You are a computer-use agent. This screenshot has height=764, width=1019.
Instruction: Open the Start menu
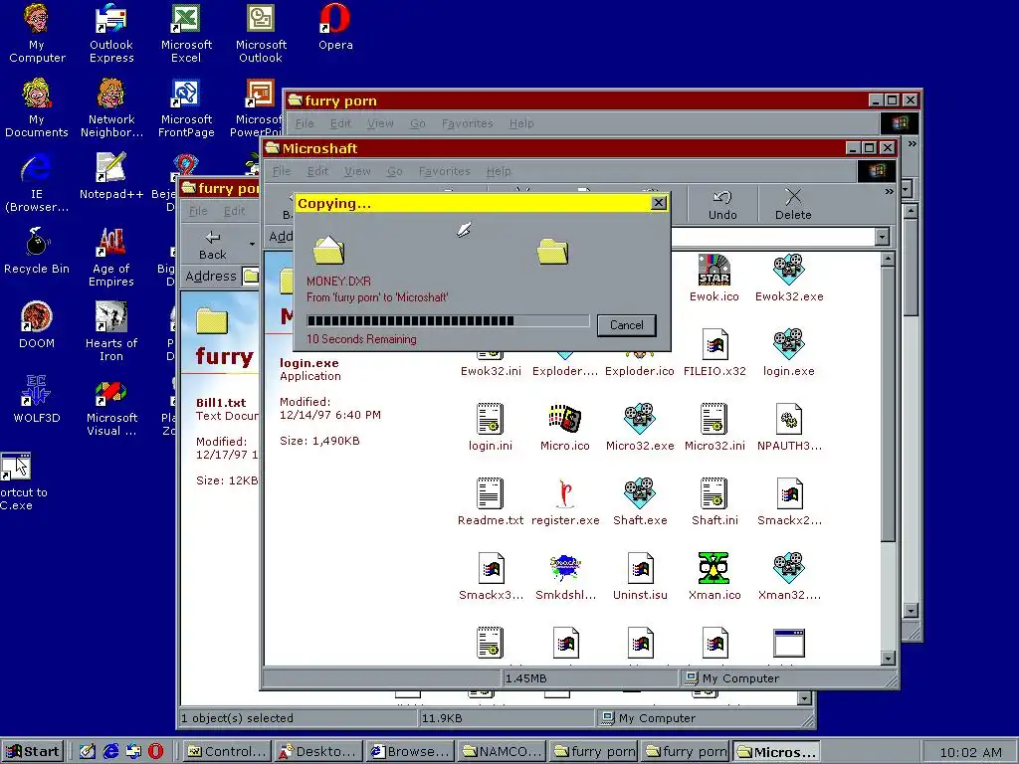tap(33, 752)
